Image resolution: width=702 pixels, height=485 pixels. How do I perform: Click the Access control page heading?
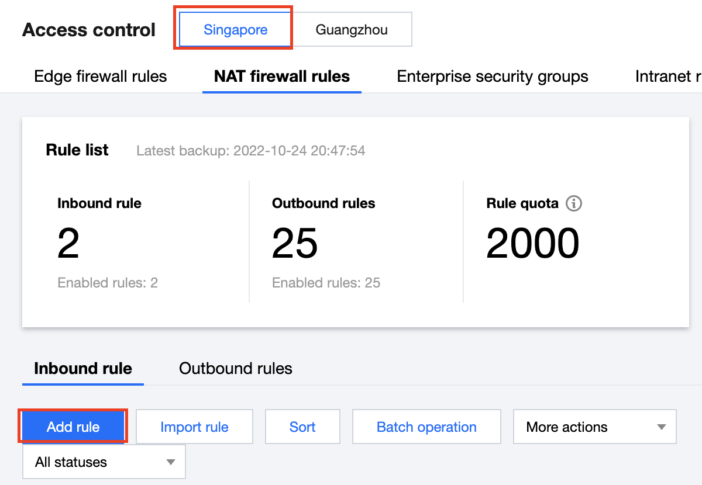89,30
